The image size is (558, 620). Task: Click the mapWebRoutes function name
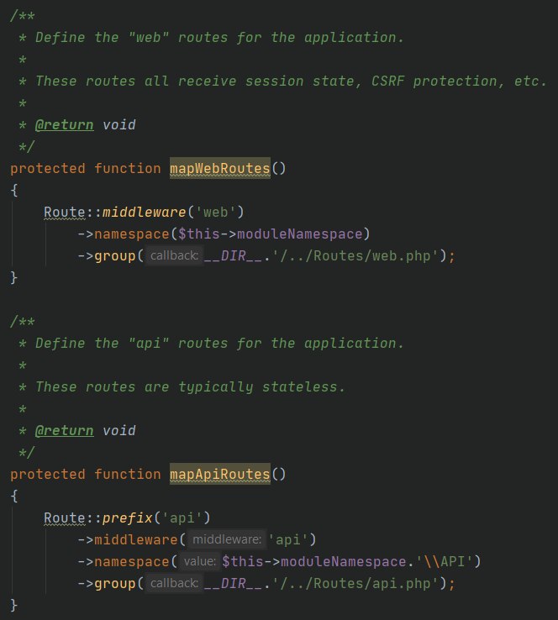click(x=220, y=169)
